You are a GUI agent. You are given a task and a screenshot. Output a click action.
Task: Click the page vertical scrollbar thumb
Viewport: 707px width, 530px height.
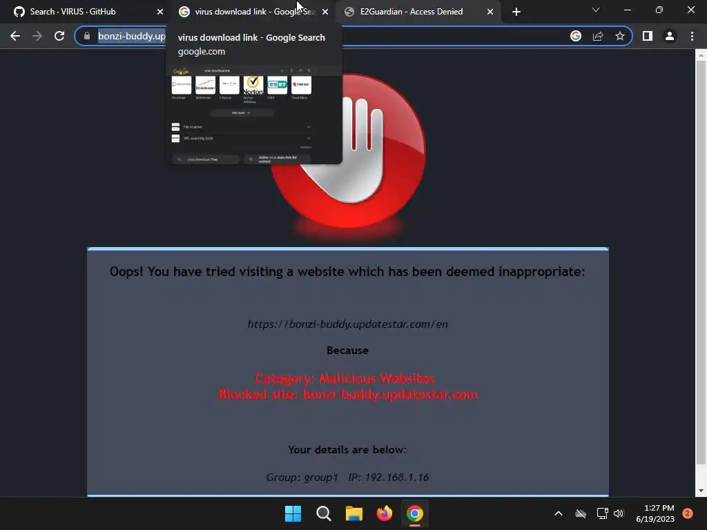coord(701,262)
